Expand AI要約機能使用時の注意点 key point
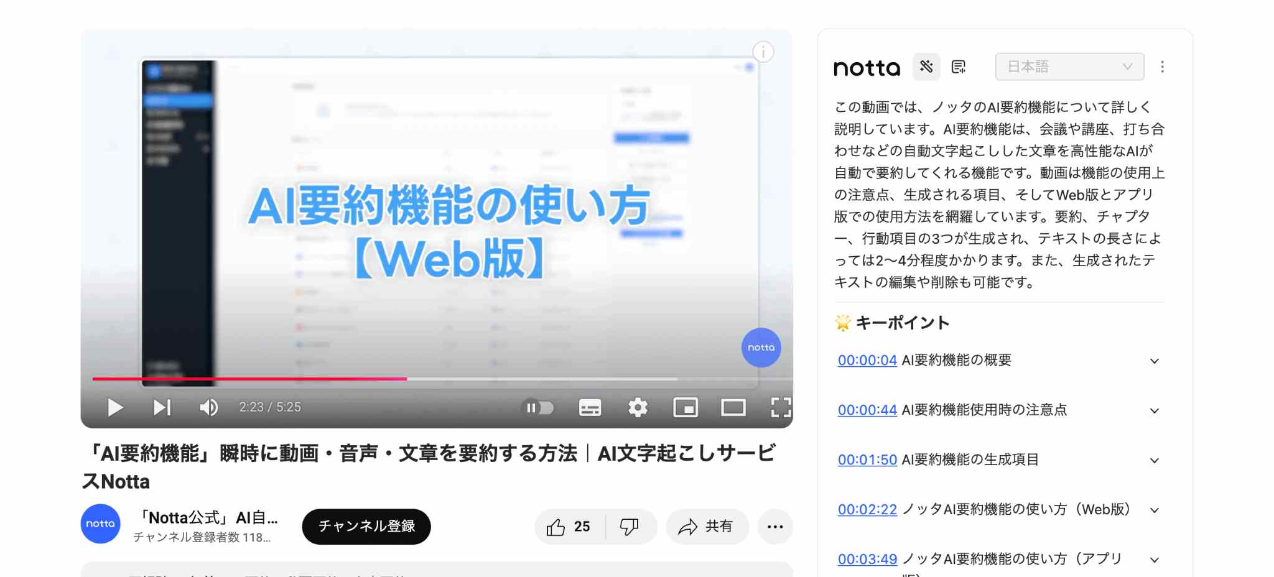 coord(1155,411)
